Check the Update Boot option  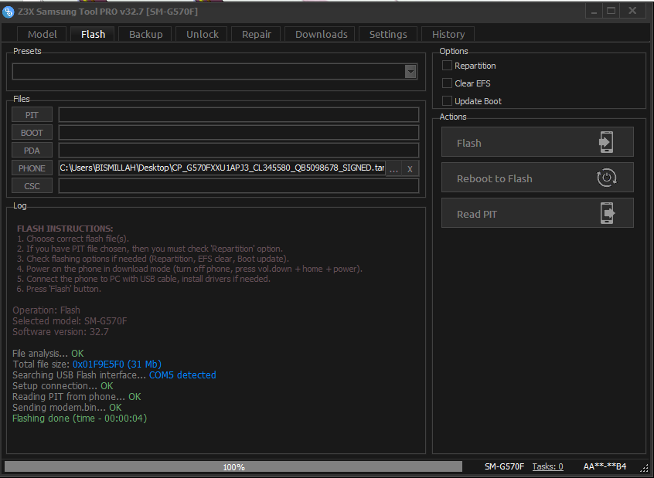pyautogui.click(x=447, y=101)
